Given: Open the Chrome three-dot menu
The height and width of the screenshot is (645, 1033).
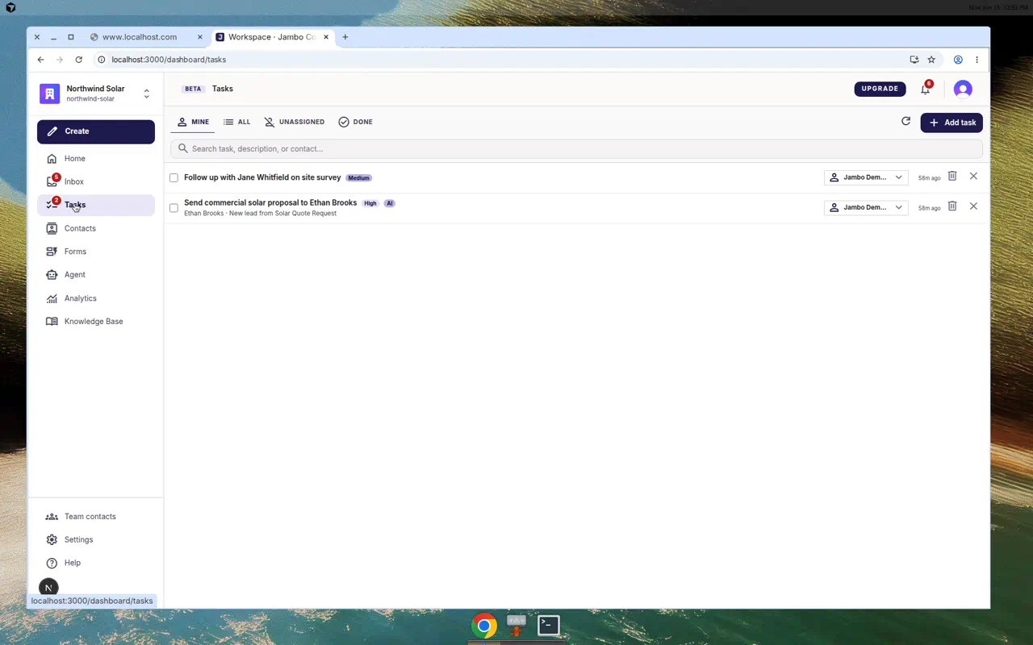Looking at the screenshot, I should pyautogui.click(x=977, y=60).
